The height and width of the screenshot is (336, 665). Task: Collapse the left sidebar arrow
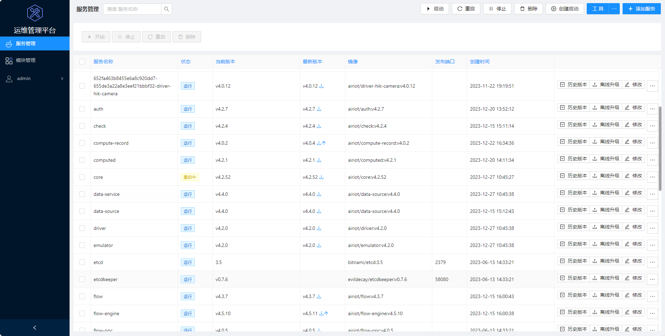[35, 328]
